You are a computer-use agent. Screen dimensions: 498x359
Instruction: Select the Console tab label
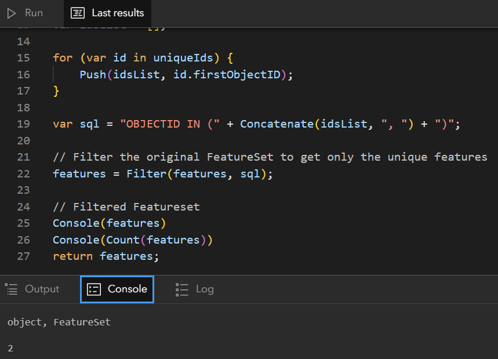127,289
